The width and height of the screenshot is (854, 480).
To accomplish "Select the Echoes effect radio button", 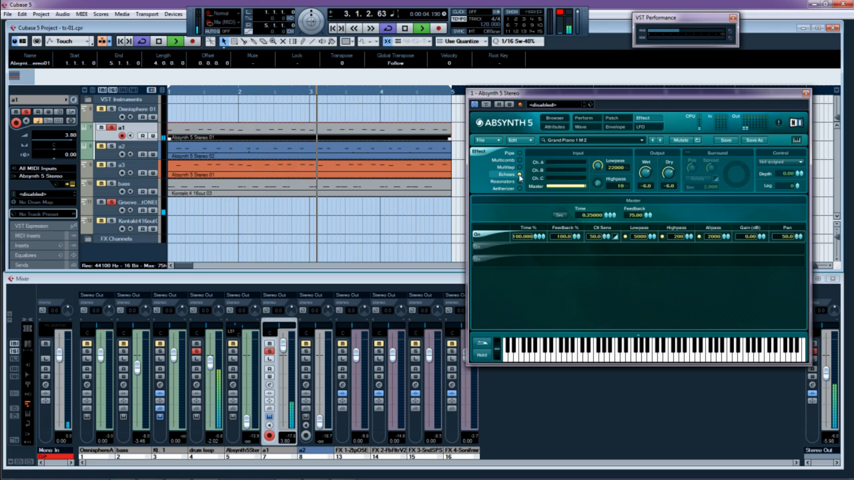I will [519, 174].
